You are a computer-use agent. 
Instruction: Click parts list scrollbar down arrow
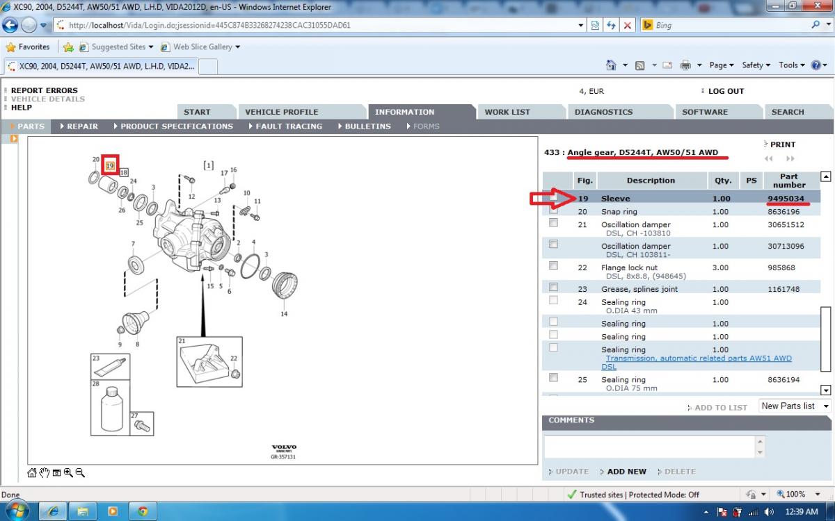tap(826, 390)
